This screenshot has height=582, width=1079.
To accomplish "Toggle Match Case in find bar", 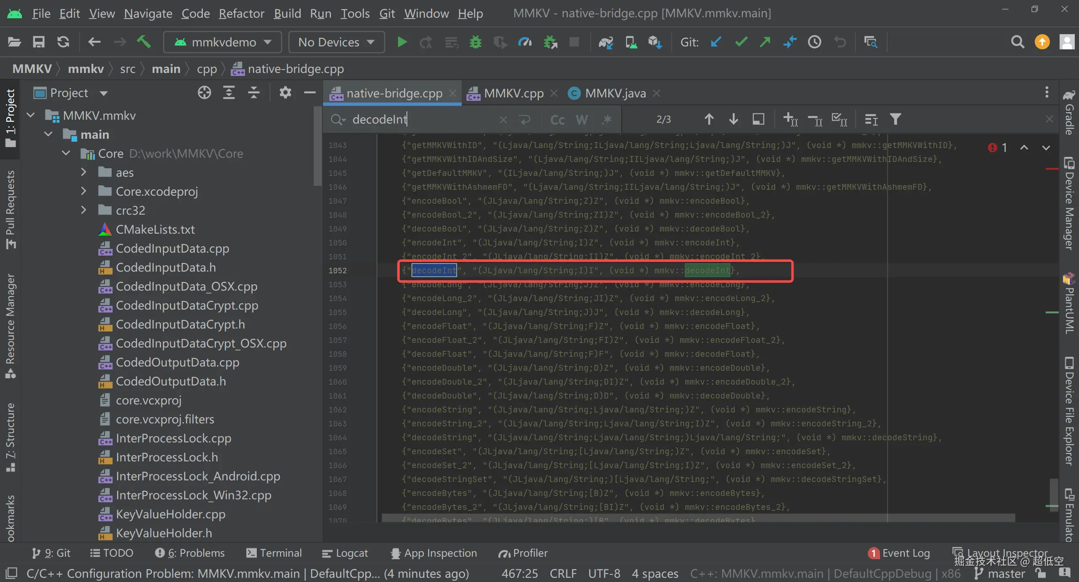I will [557, 120].
